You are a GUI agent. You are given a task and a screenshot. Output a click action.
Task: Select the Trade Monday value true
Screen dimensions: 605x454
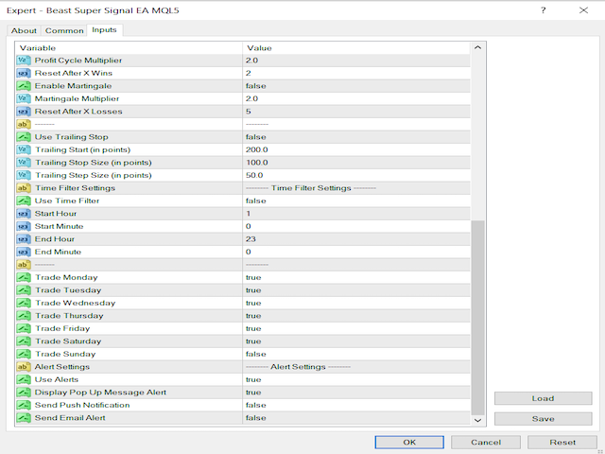point(253,277)
